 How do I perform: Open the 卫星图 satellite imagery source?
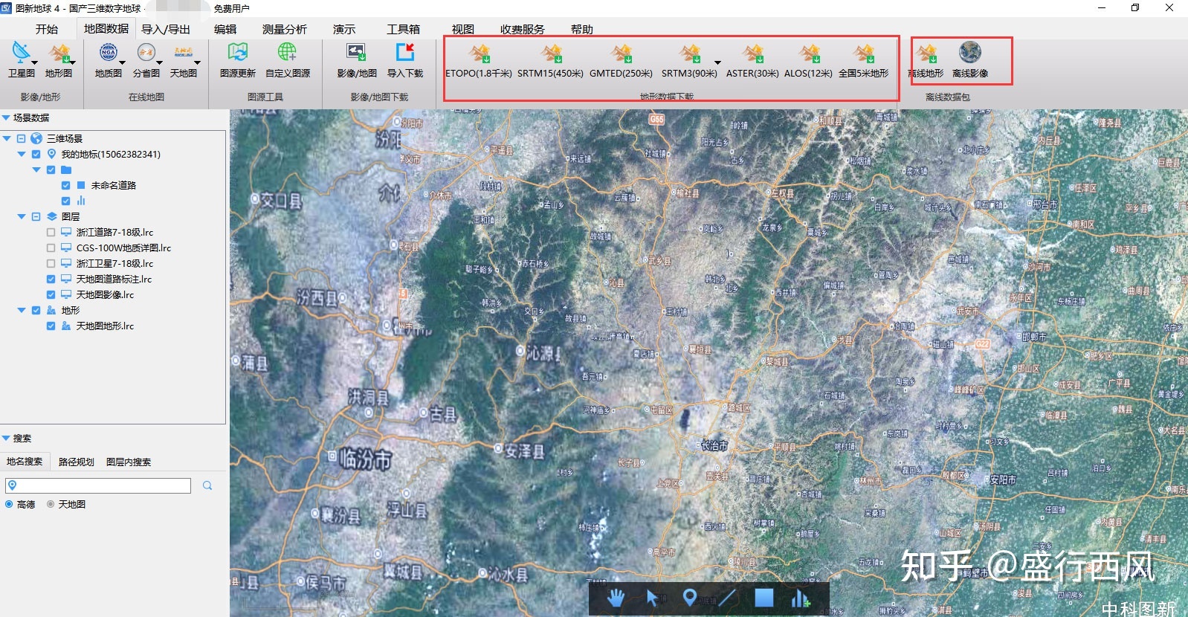tap(21, 59)
